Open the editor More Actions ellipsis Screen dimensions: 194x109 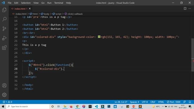point(190,8)
